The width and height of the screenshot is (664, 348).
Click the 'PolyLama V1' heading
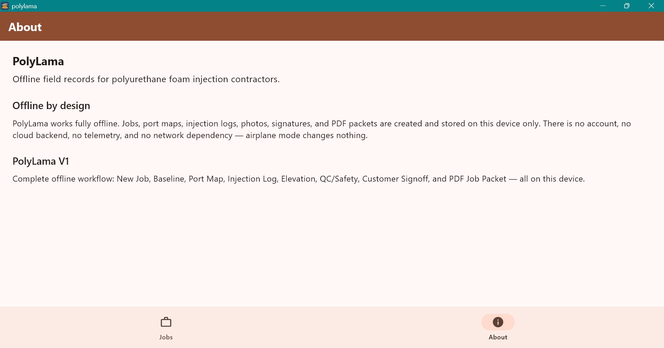41,161
